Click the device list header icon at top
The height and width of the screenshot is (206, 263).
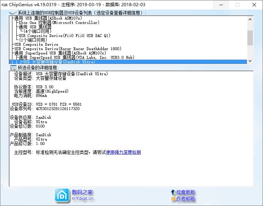[x=13, y=13]
